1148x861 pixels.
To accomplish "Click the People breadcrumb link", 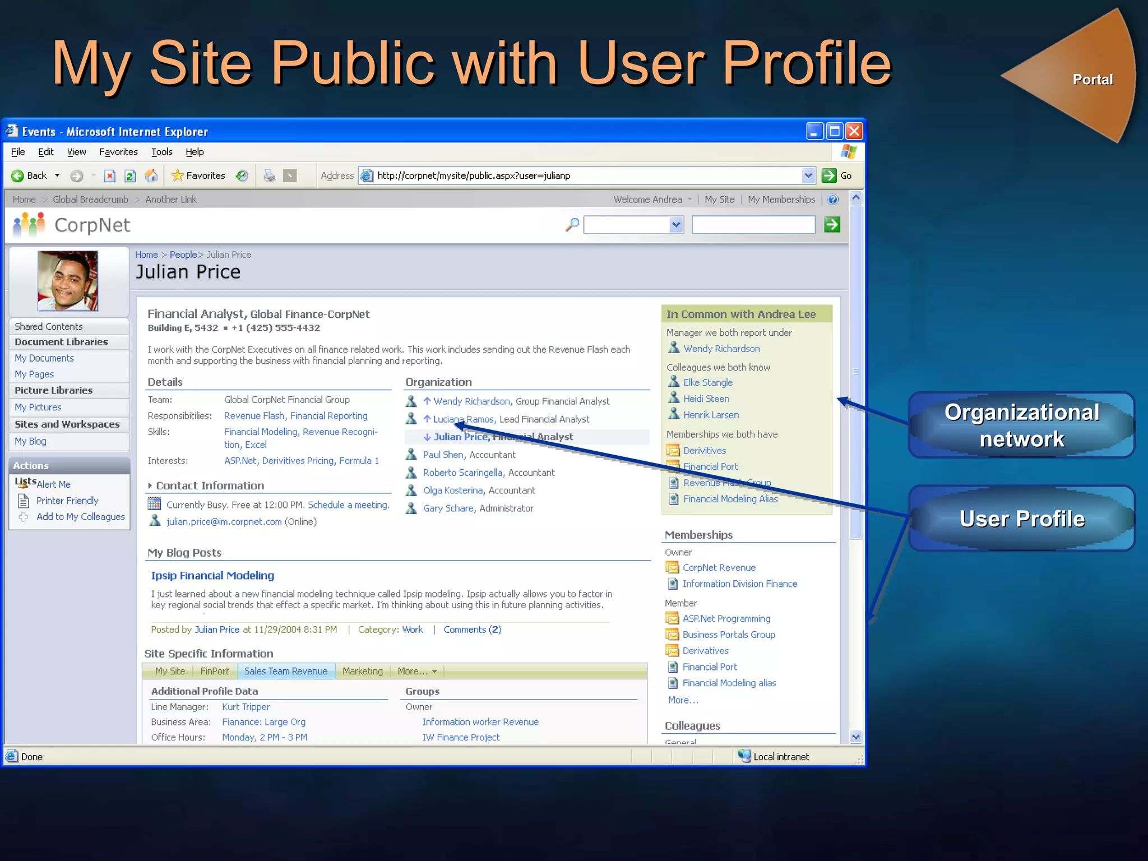I will [183, 254].
